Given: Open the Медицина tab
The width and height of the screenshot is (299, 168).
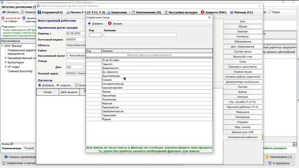Looking at the screenshot, I should pyautogui.click(x=242, y=112).
